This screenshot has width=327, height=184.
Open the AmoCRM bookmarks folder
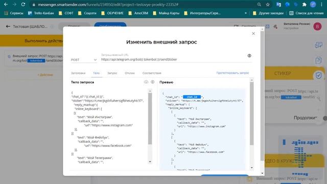tap(138, 13)
